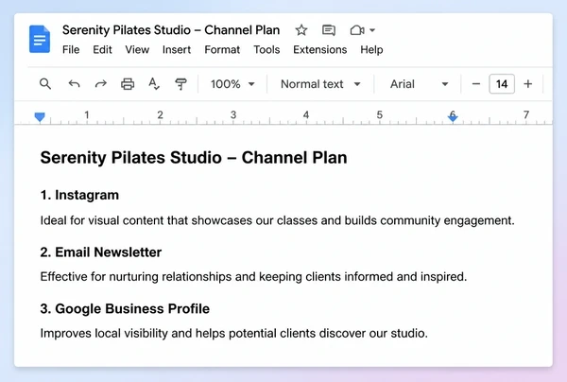Viewport: 567px width, 382px height.
Task: Open the Tools menu
Action: point(266,49)
